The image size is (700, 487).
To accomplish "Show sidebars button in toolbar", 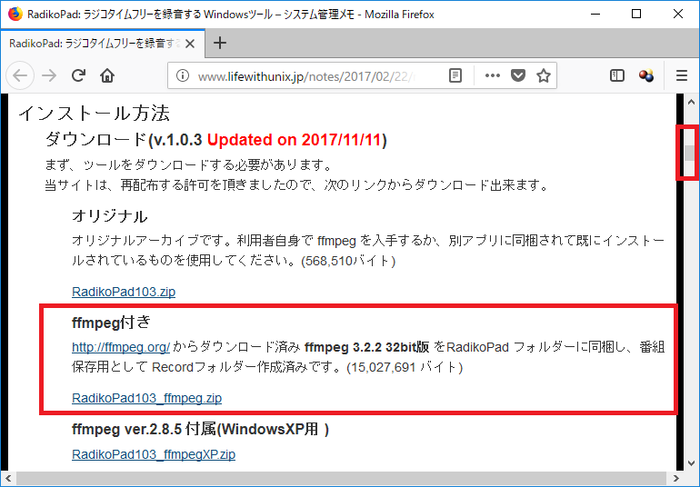I will tap(617, 75).
